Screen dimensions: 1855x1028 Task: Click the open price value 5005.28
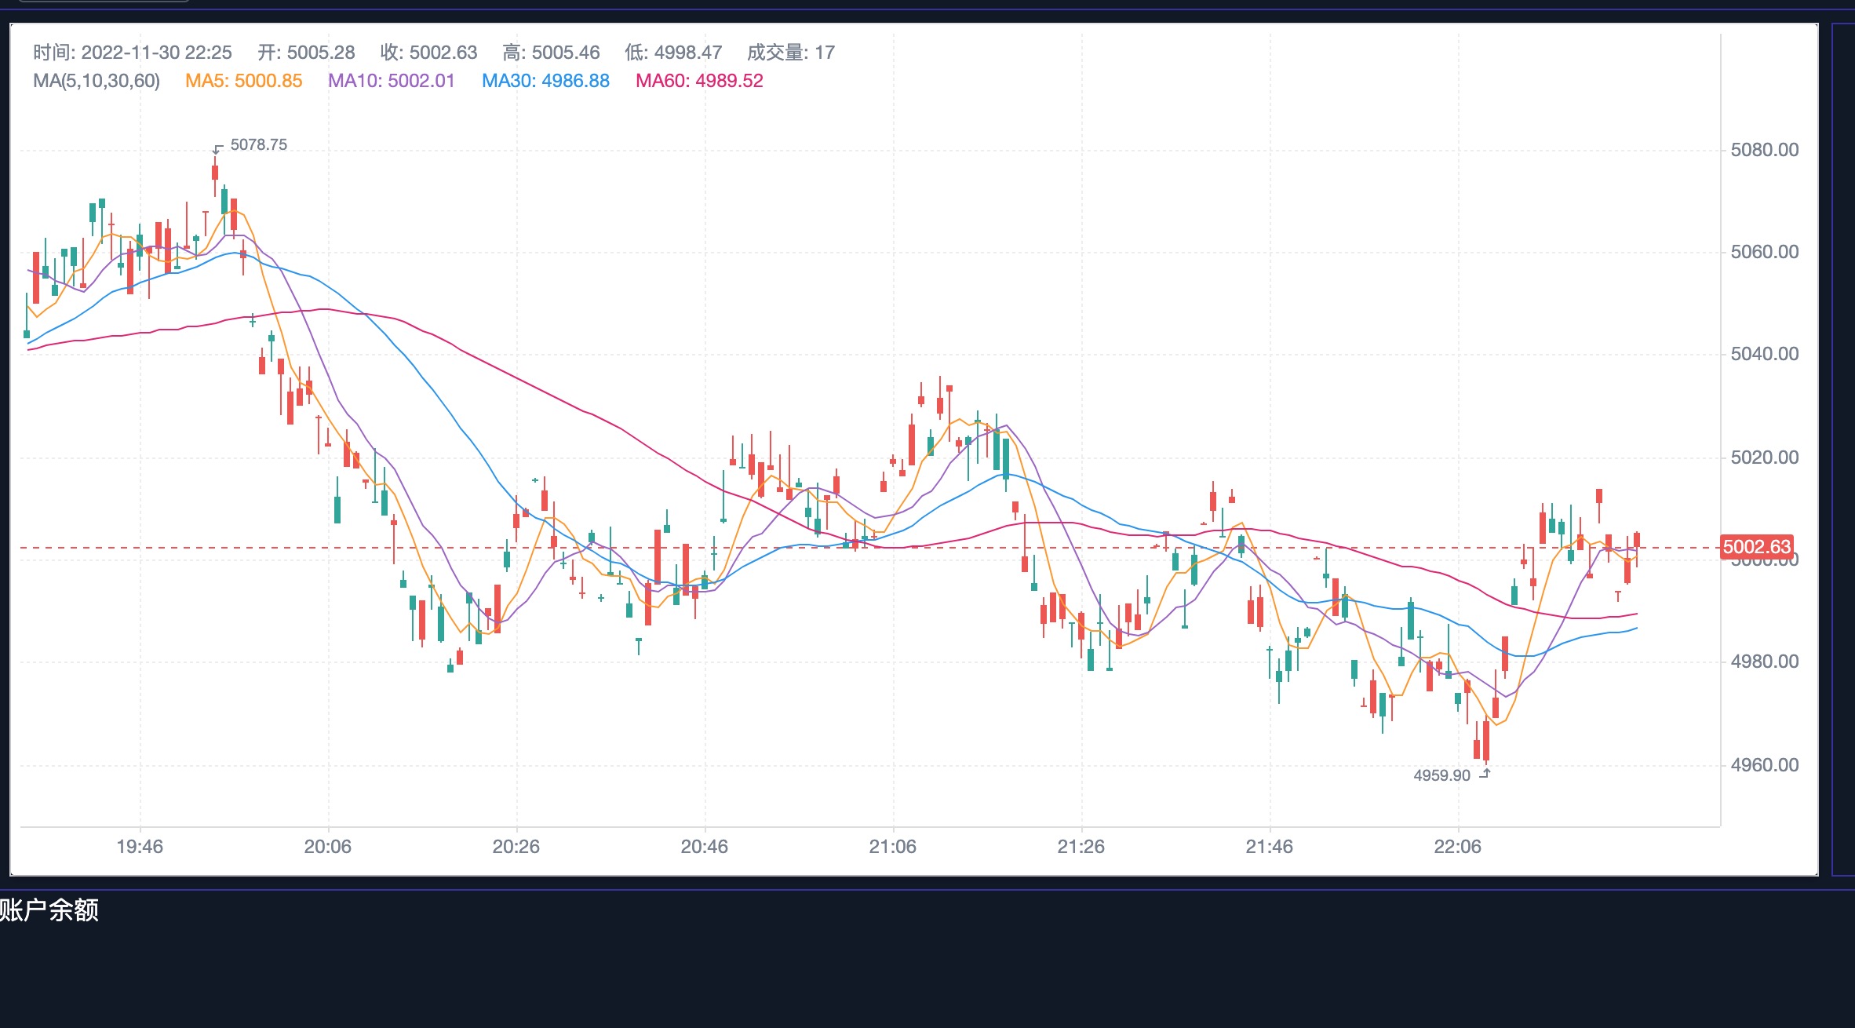click(321, 53)
